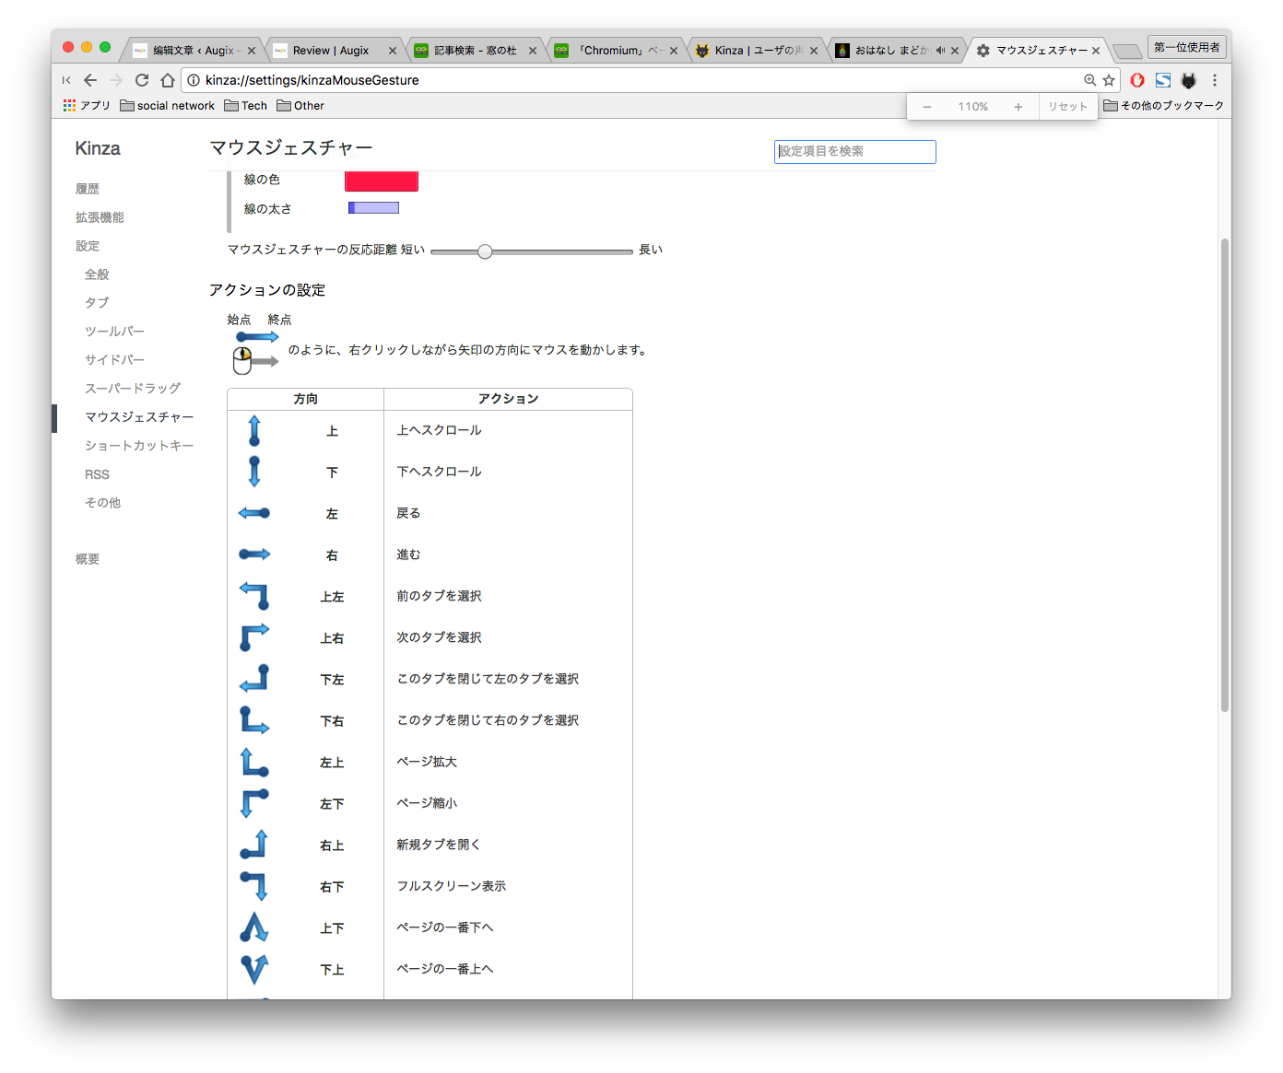Click the 右上 gesture arrow icon
The image size is (1283, 1073).
[254, 845]
